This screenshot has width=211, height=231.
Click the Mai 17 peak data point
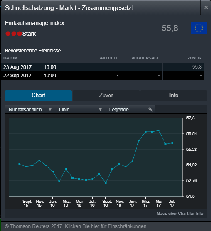pyautogui.click(x=159, y=130)
